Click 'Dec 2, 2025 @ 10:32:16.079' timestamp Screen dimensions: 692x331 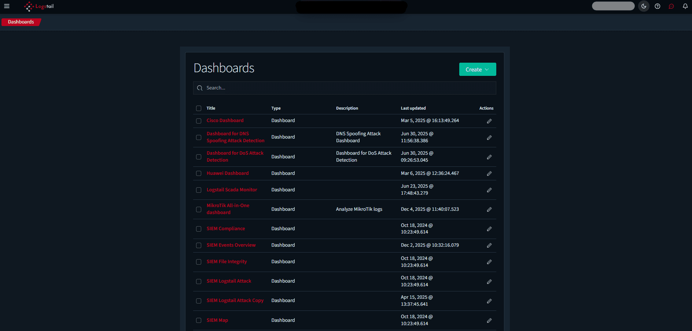pos(430,245)
